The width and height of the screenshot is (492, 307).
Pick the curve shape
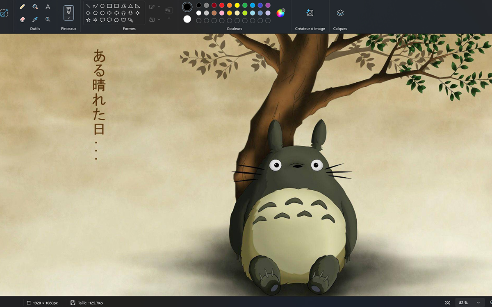95,6
